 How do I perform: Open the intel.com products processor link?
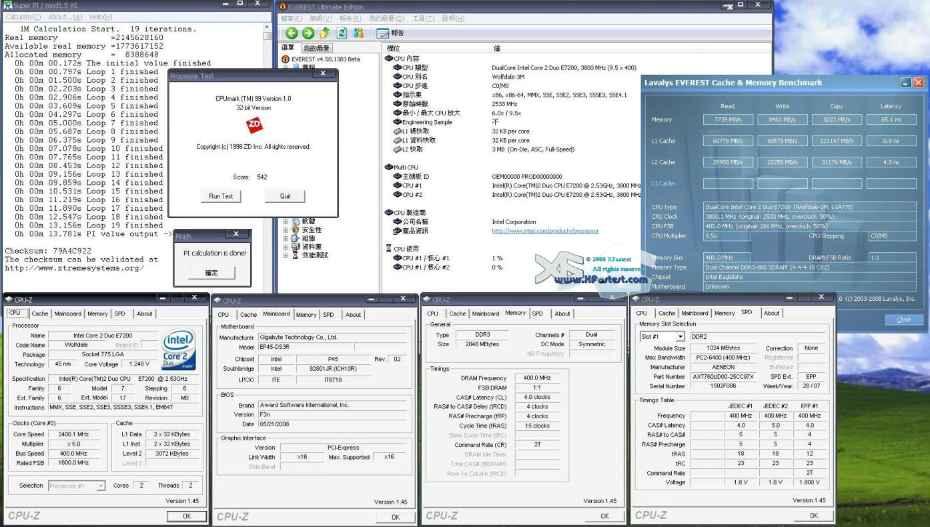(x=545, y=231)
